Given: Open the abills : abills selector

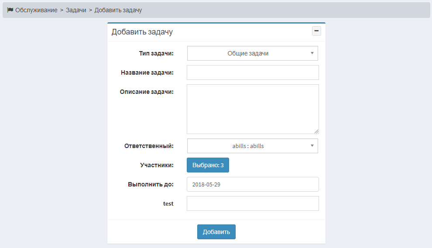Looking at the screenshot, I should [x=252, y=146].
